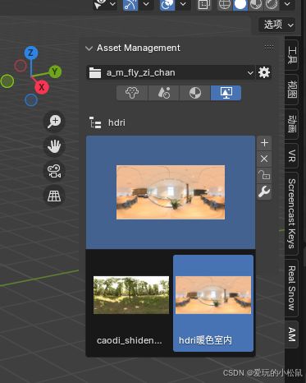The image size is (306, 383).
Task: Toggle the camera view
Action: (x=54, y=171)
